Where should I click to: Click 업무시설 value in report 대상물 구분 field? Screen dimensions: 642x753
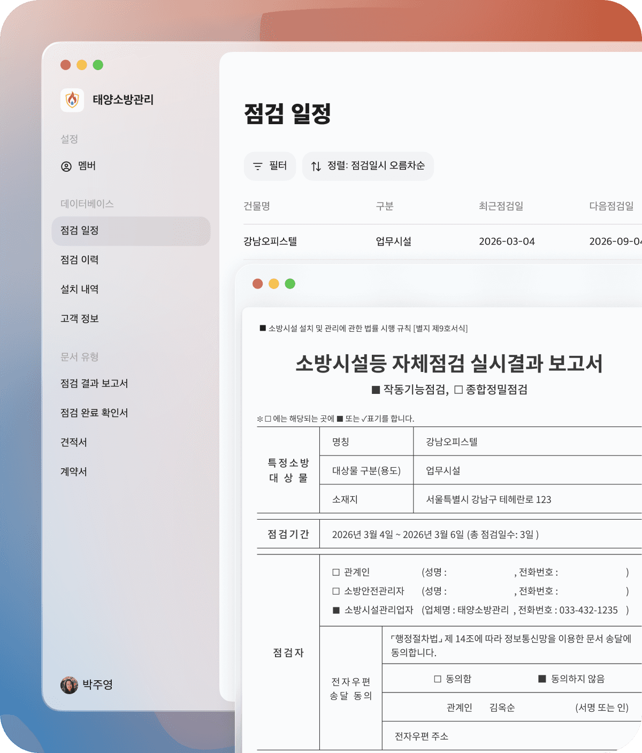tap(443, 471)
